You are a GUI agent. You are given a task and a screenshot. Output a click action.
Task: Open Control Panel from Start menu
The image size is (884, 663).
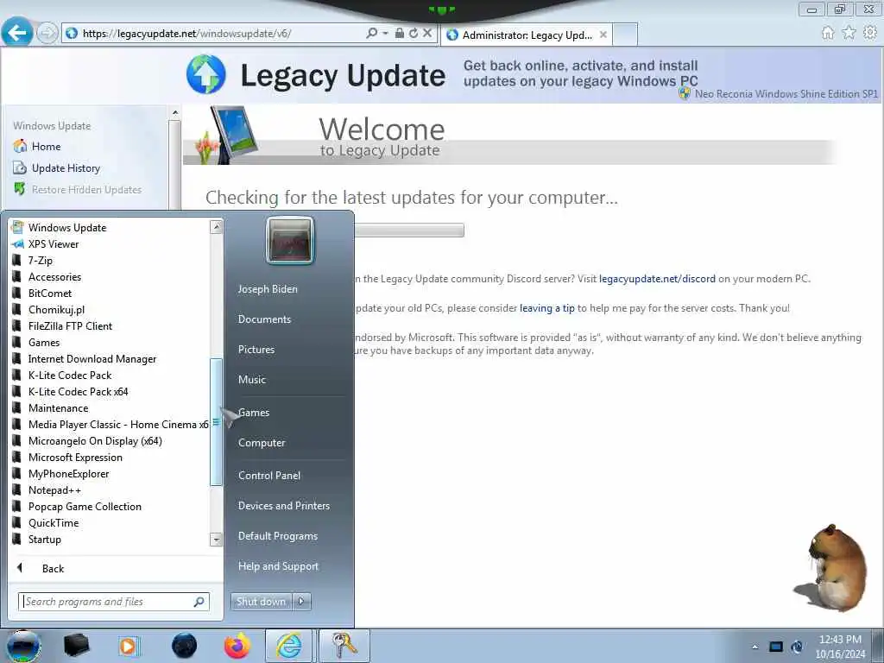269,476
